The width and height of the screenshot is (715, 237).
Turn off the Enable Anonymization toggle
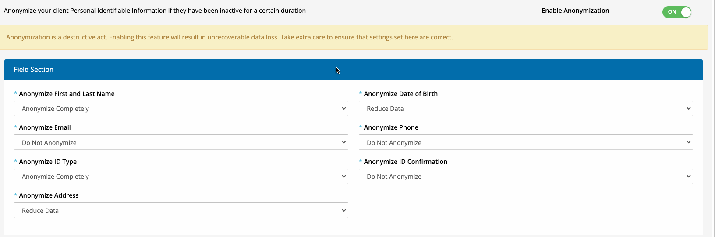(676, 12)
